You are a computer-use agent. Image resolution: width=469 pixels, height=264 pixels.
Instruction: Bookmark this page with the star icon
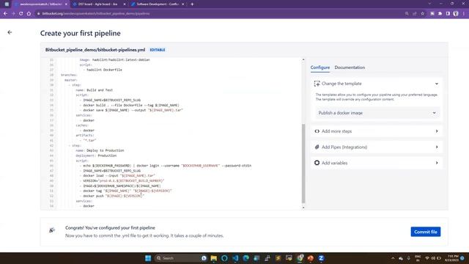pyautogui.click(x=422, y=13)
